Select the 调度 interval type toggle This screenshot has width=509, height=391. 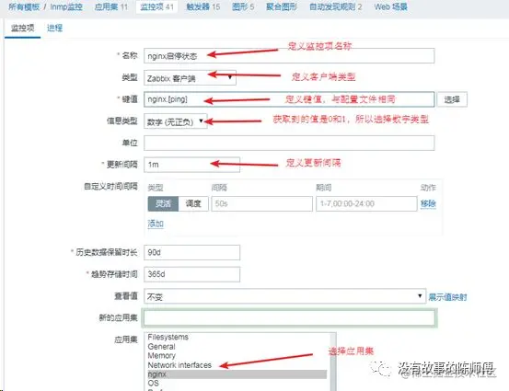pyautogui.click(x=193, y=203)
